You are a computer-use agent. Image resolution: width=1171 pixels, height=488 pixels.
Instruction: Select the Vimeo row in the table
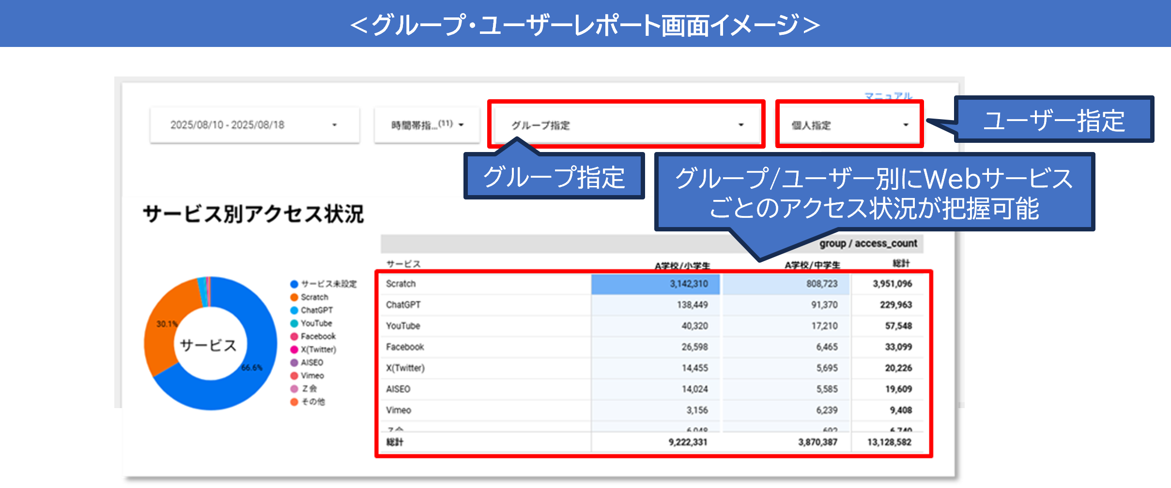[x=398, y=410]
